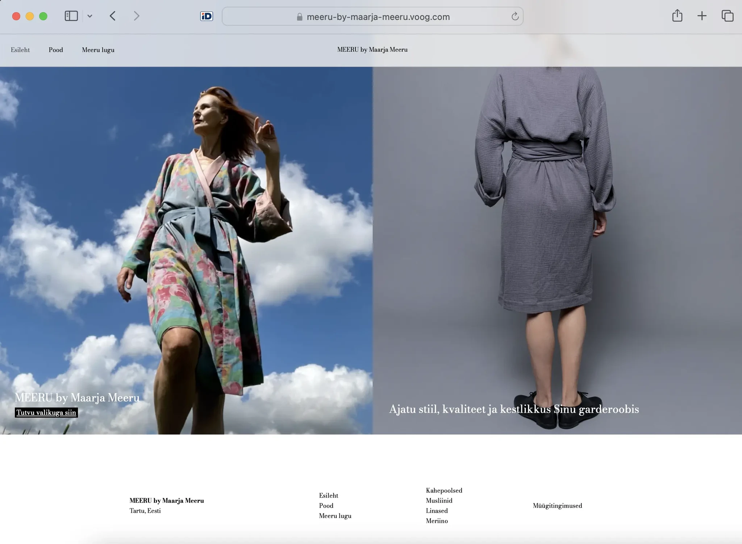Open Pood link in the footer

point(326,506)
